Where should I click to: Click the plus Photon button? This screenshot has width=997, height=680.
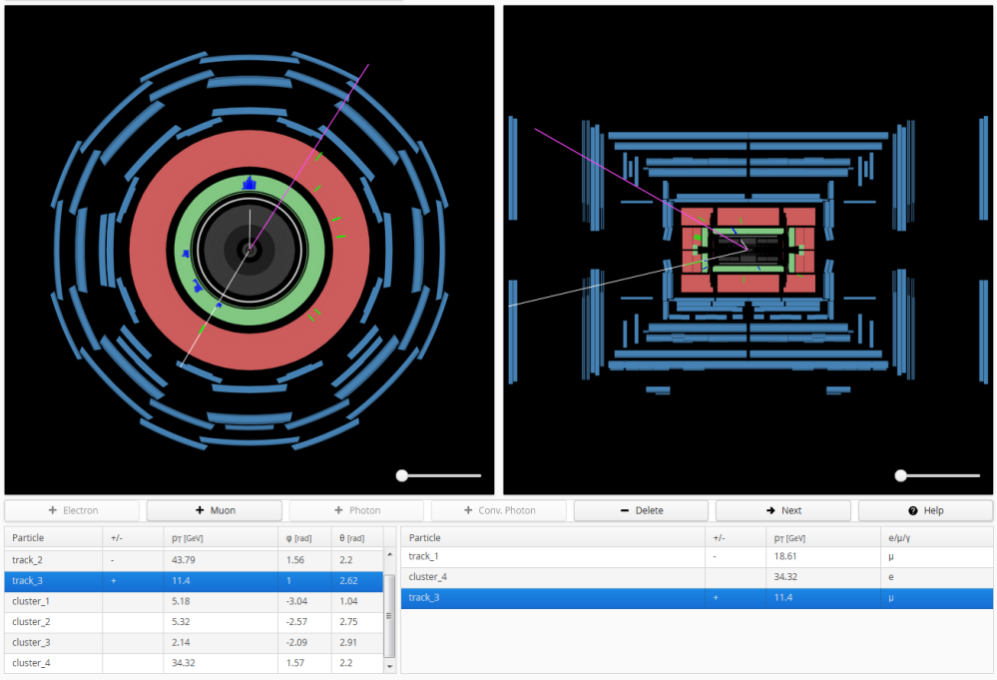356,510
